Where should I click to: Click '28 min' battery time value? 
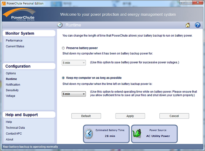pos(110,136)
